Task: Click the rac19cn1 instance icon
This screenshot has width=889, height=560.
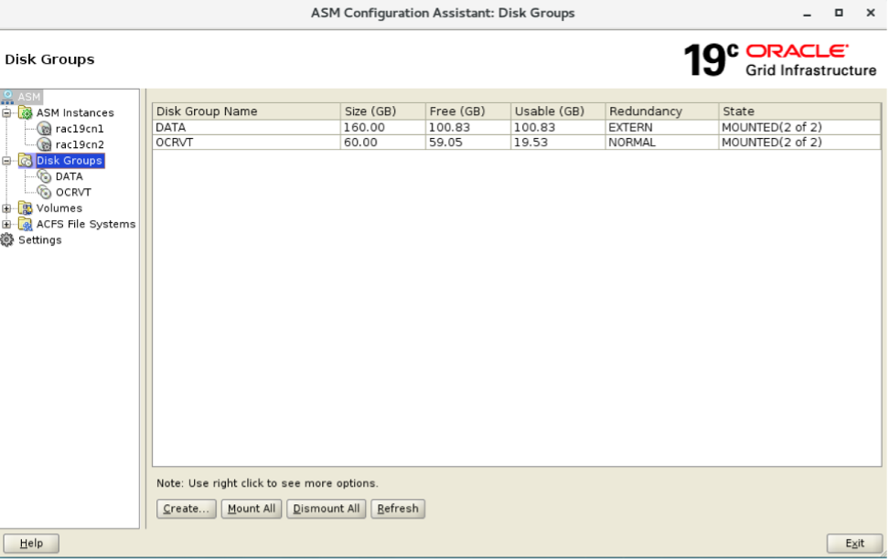Action: pos(44,129)
